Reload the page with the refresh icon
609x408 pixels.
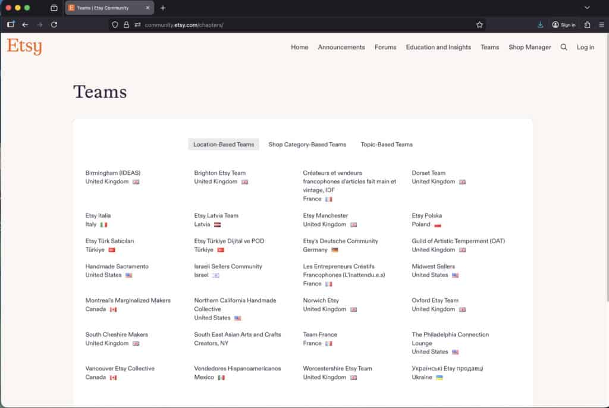pos(54,24)
